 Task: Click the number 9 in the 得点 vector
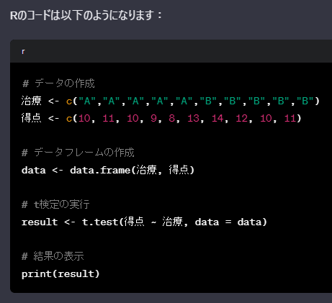tap(153, 118)
